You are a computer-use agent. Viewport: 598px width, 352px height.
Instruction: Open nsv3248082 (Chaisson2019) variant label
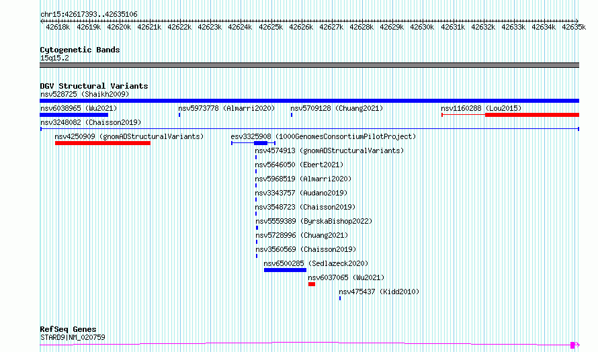[91, 122]
